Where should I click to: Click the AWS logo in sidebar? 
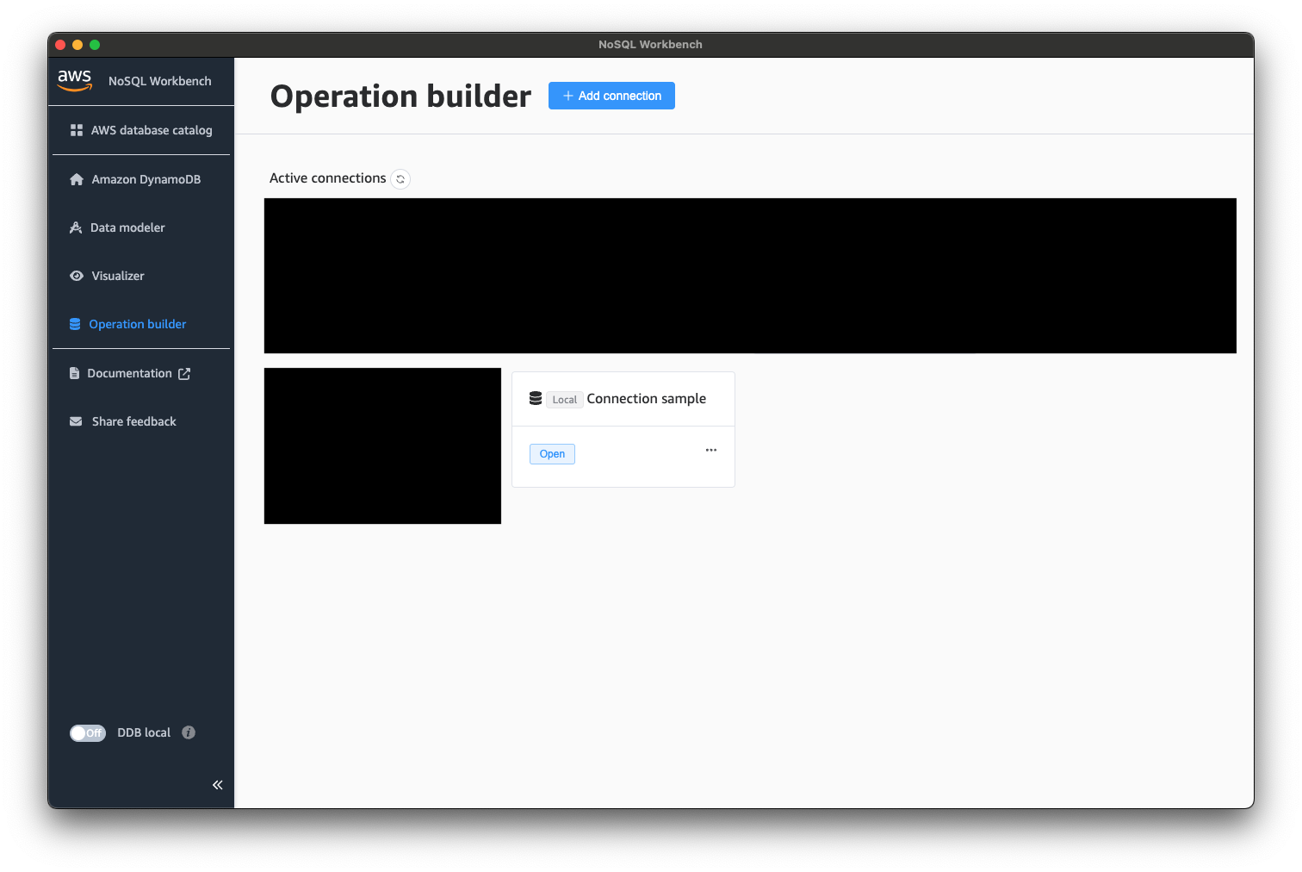(x=75, y=80)
